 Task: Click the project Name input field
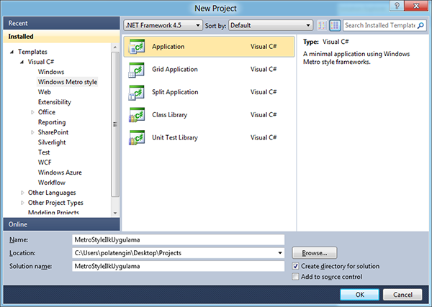(x=179, y=239)
